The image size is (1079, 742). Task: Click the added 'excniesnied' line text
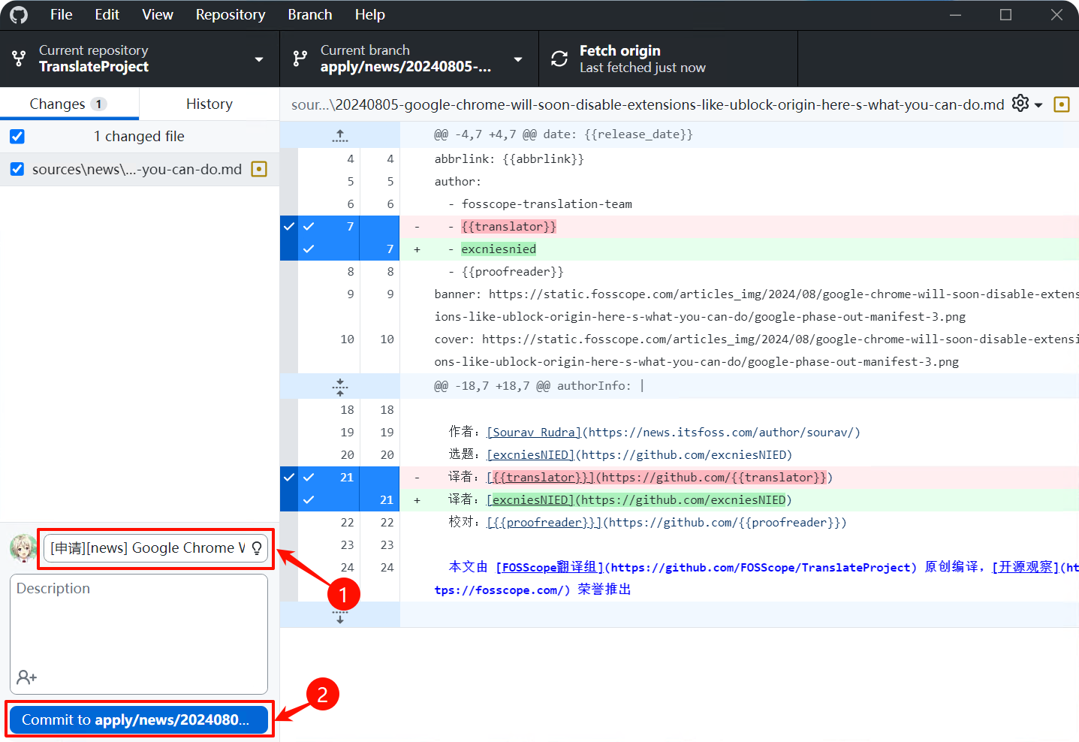[499, 249]
